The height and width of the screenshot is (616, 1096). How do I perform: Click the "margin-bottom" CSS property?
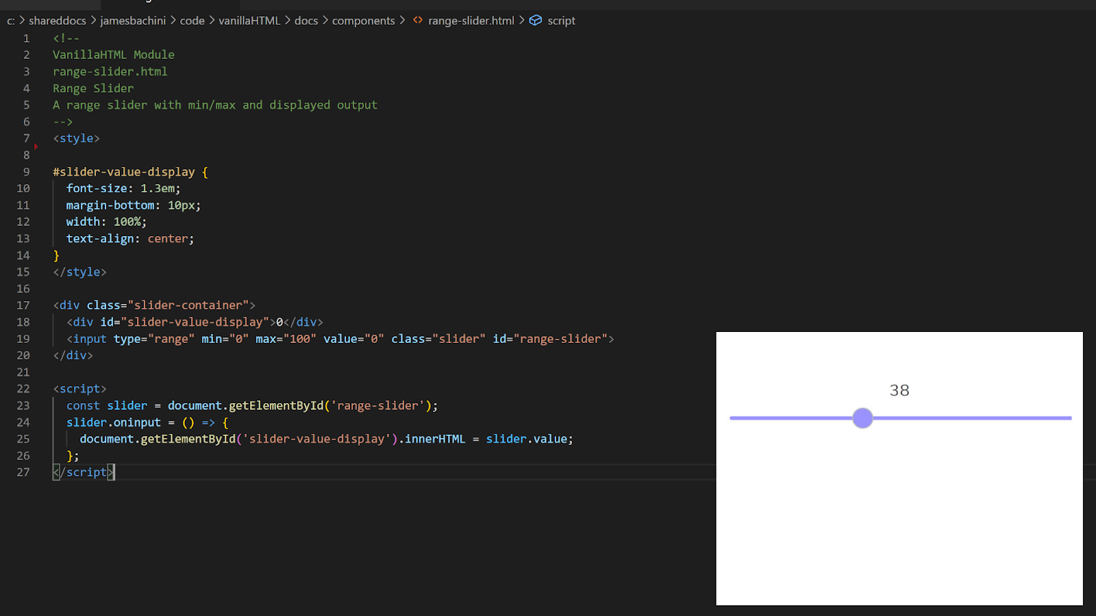110,205
